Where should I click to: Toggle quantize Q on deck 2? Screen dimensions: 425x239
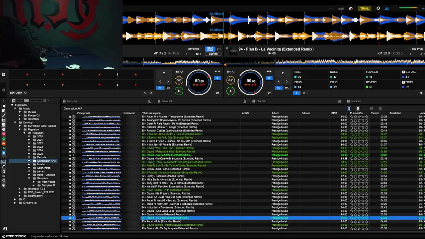269,78
